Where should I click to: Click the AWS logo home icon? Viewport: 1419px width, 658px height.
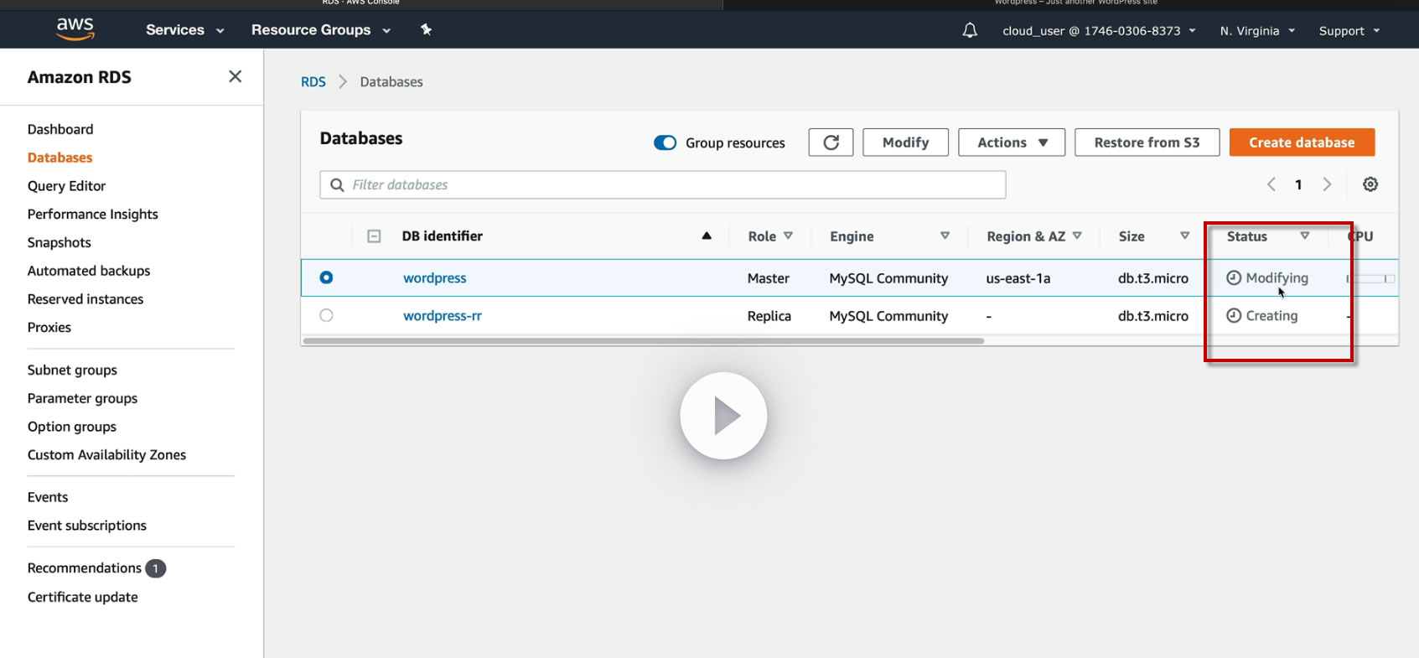tap(75, 28)
